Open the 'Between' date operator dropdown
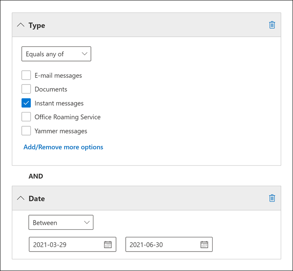This screenshot has width=293, height=271. [61, 222]
